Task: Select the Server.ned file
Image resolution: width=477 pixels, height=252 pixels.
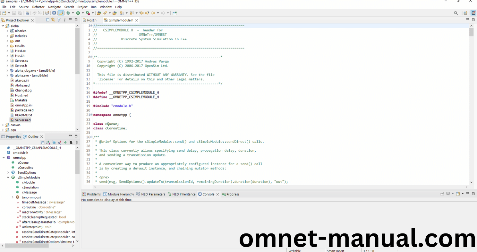Action: pos(23,120)
